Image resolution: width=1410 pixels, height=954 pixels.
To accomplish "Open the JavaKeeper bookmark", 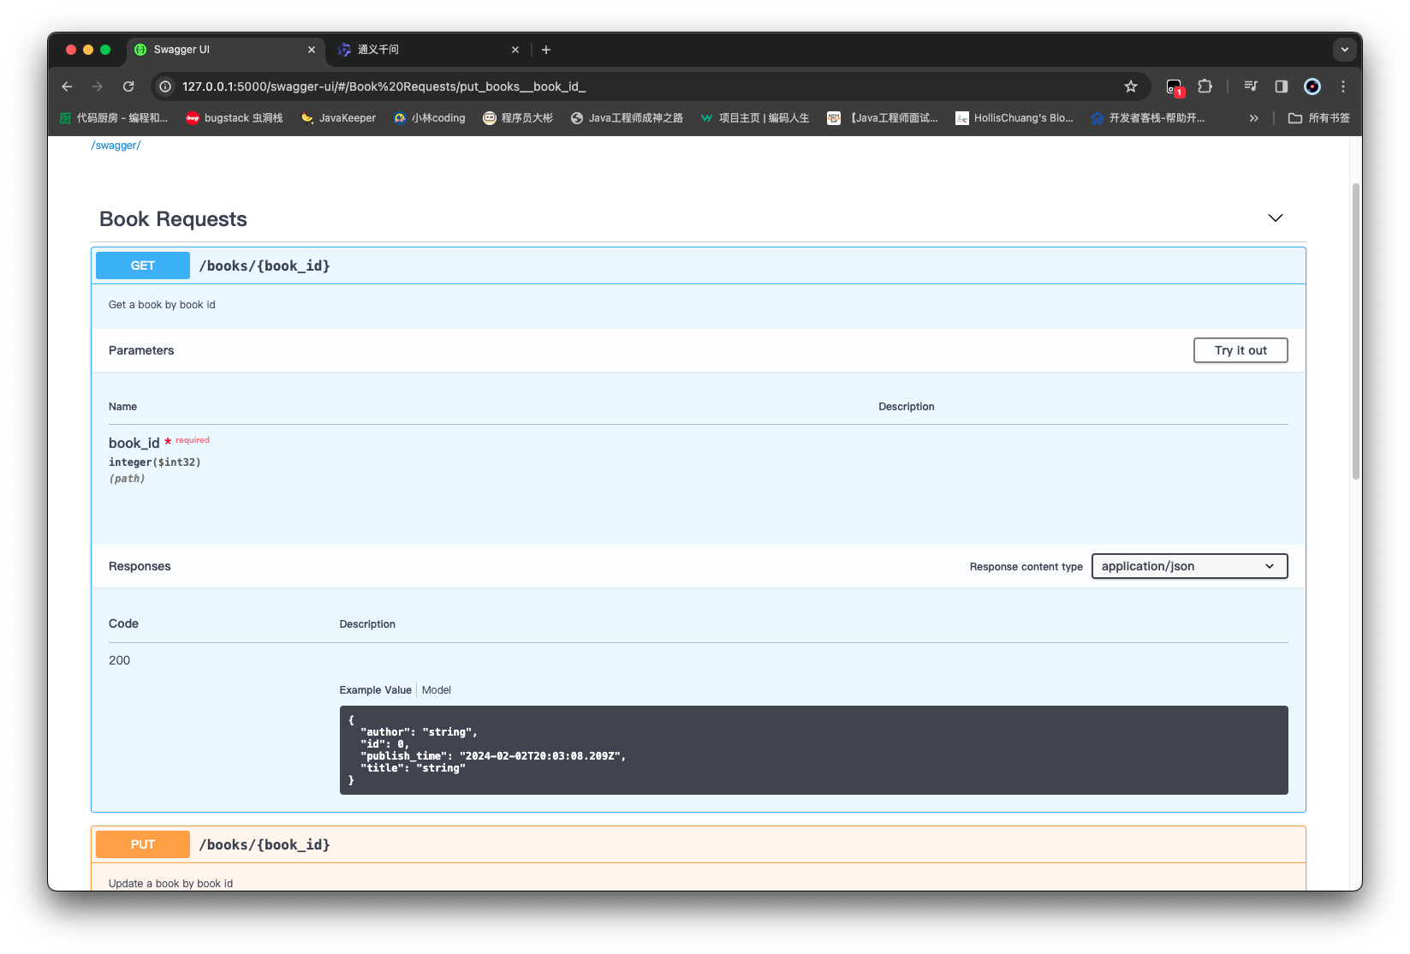I will [338, 118].
